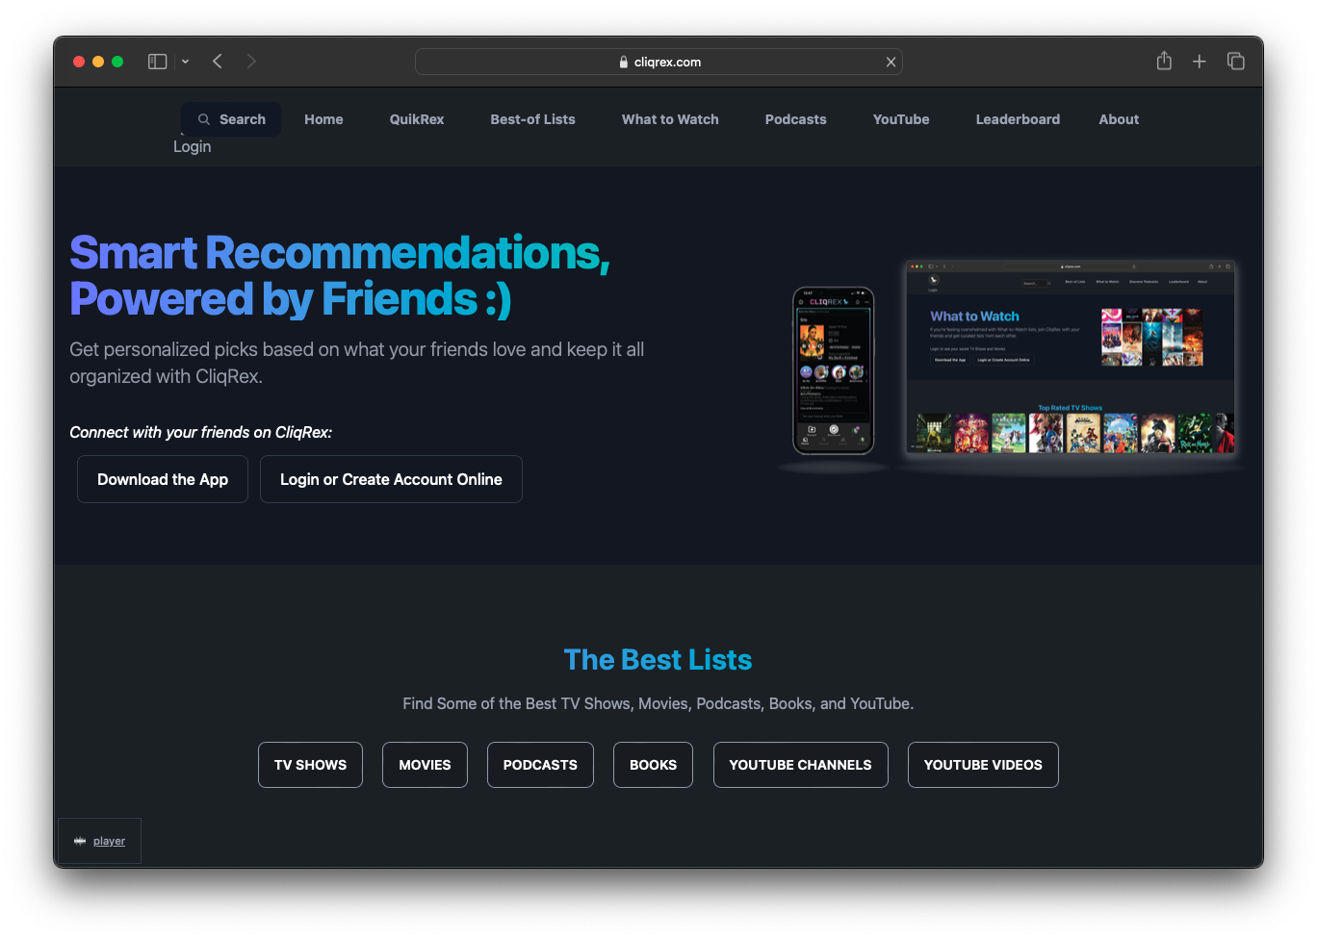
Task: Click the Login link
Action: (192, 146)
